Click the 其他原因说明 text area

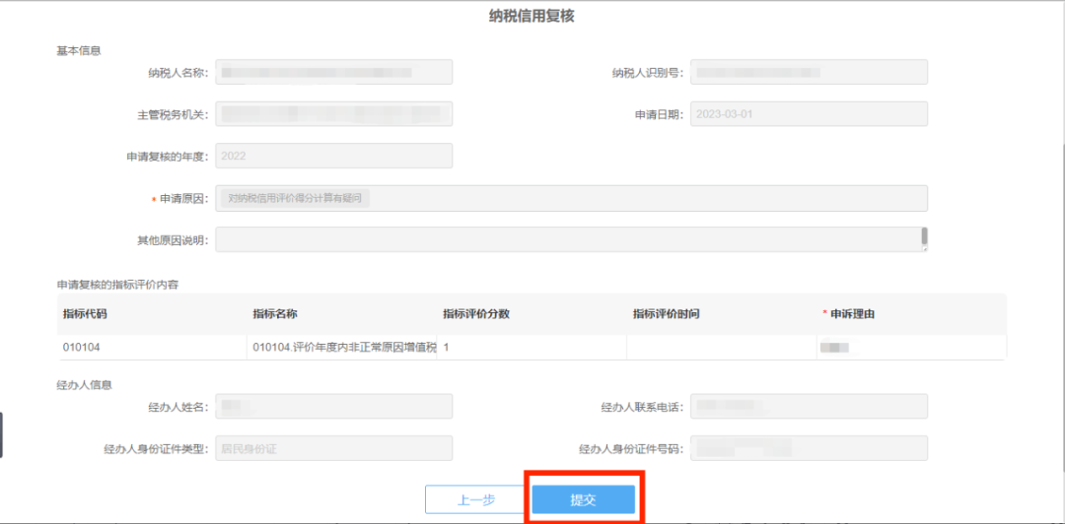571,239
